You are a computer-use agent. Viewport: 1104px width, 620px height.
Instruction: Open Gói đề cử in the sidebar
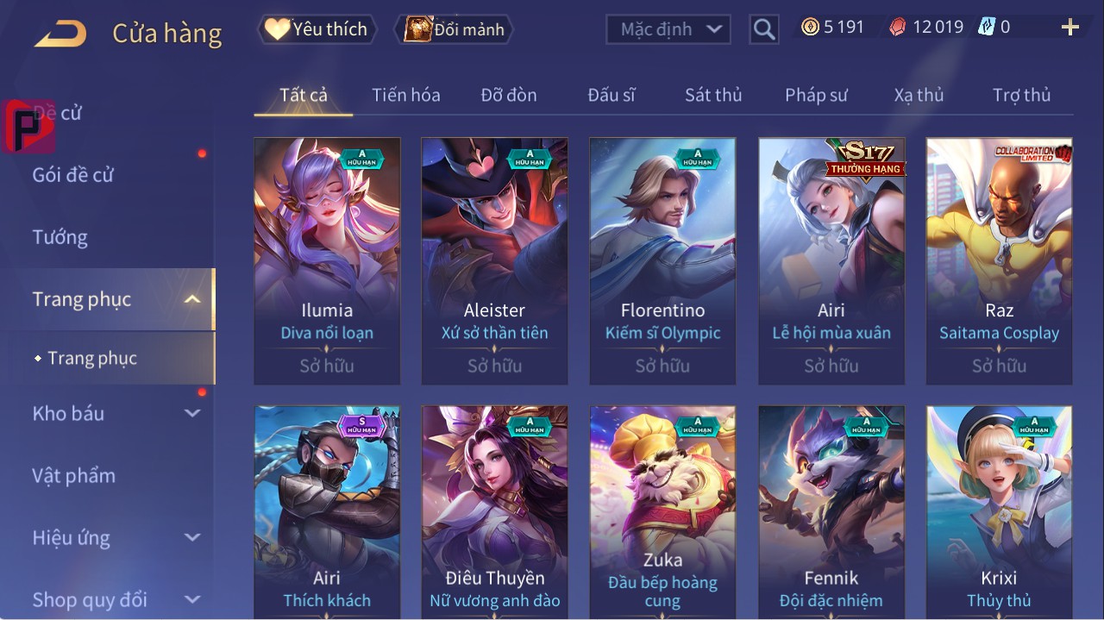pyautogui.click(x=72, y=175)
